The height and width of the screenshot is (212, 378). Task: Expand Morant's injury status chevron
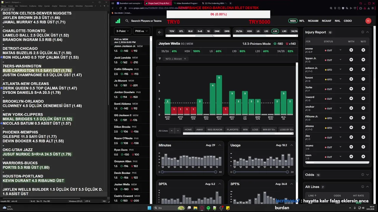pos(340,79)
